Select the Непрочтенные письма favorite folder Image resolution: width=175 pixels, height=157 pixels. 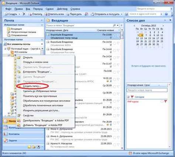pos(23,32)
